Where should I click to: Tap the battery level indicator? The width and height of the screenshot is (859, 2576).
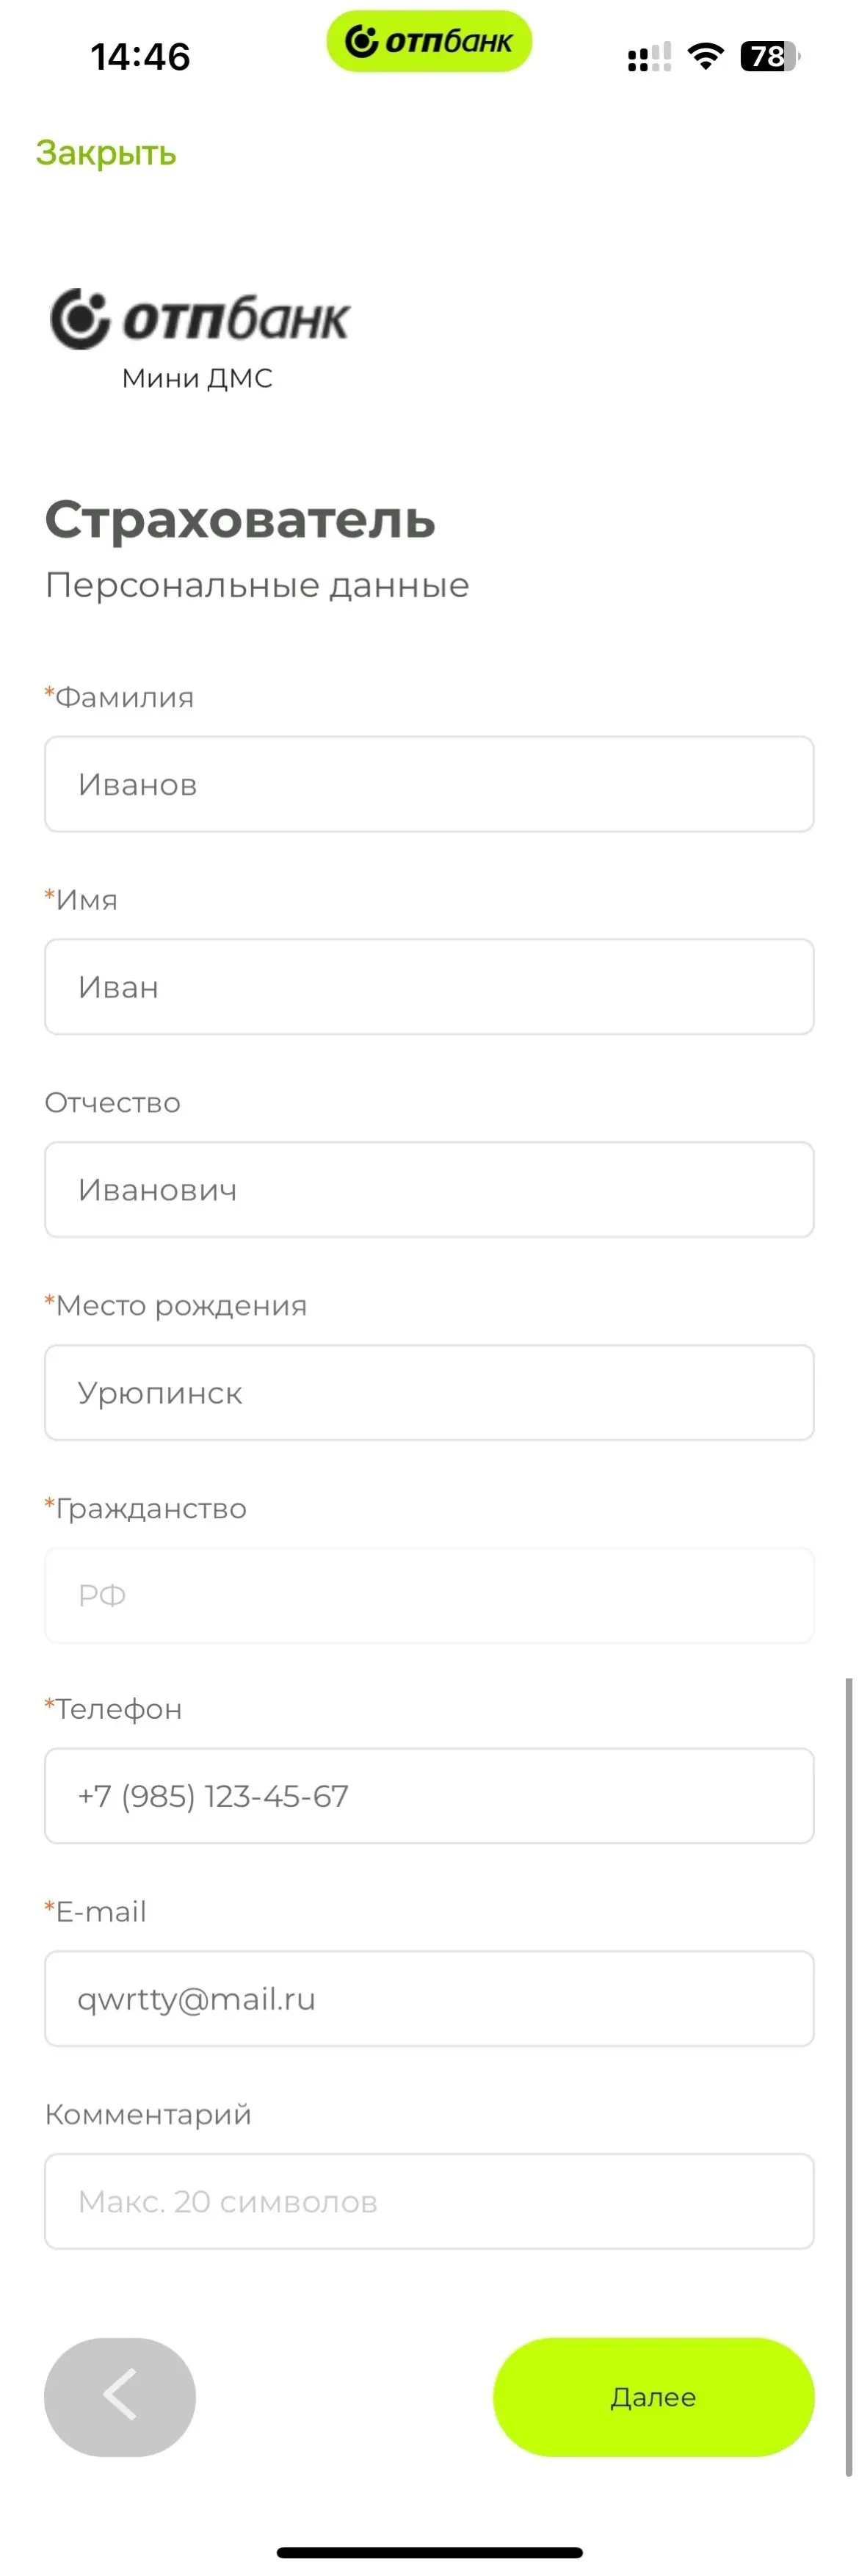click(x=769, y=56)
